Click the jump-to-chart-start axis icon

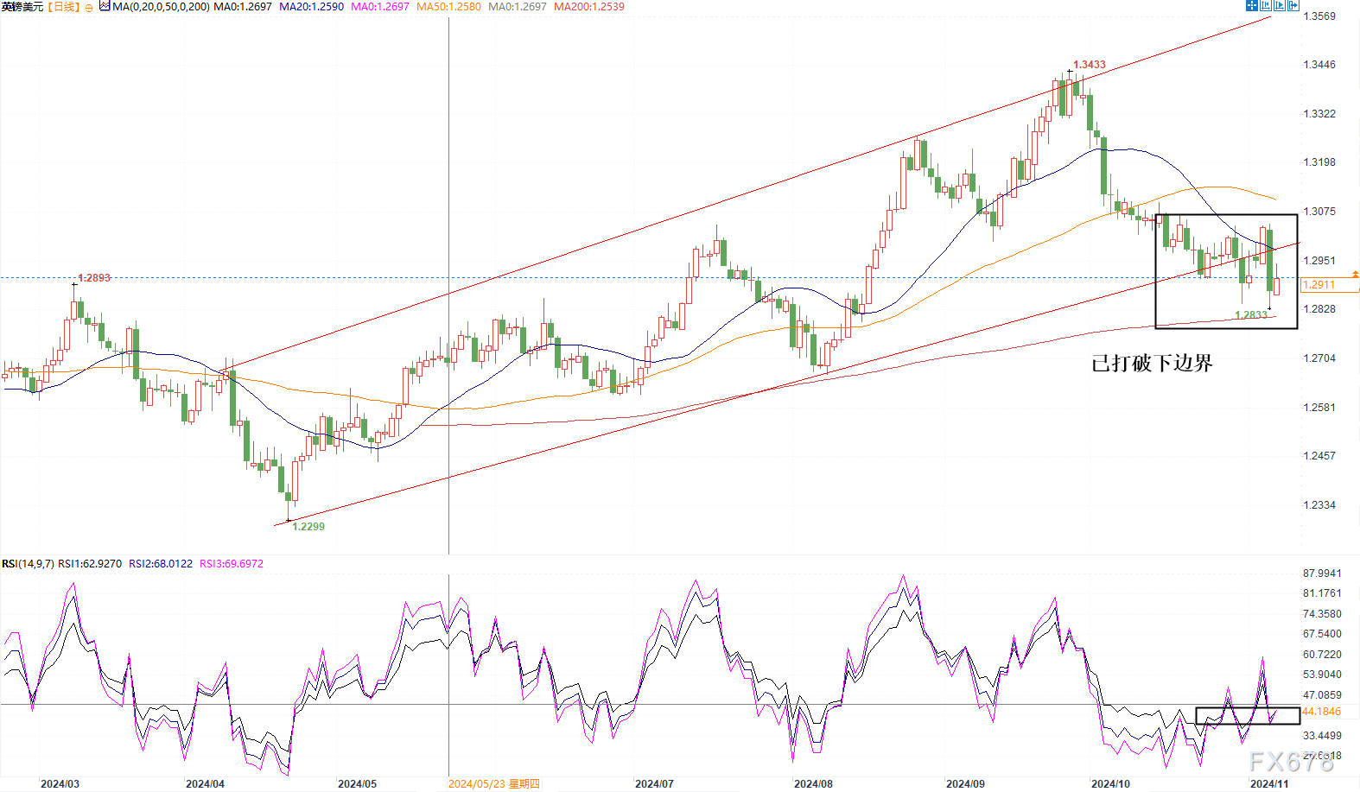(x=1266, y=5)
